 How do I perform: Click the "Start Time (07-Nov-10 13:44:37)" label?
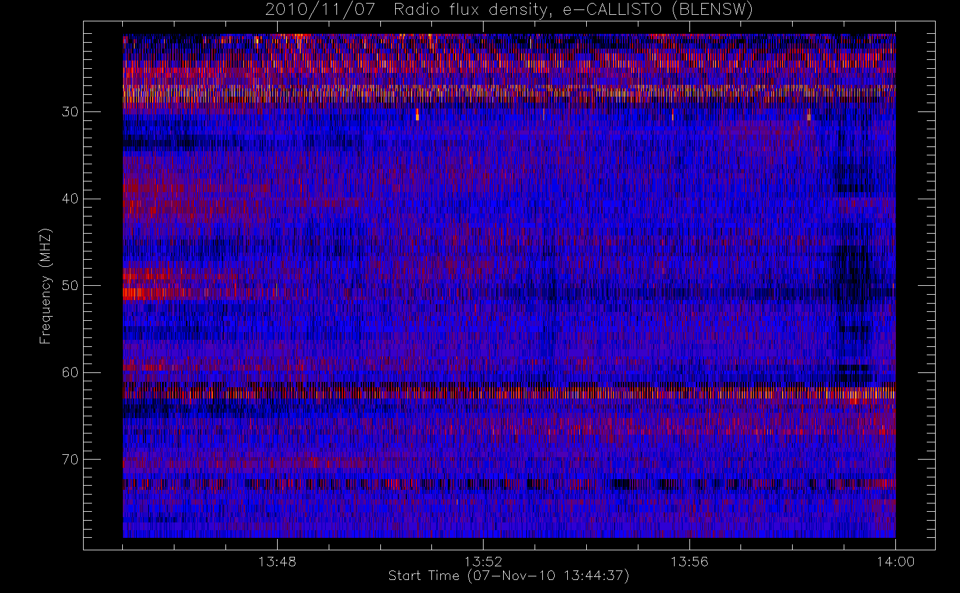click(x=508, y=576)
